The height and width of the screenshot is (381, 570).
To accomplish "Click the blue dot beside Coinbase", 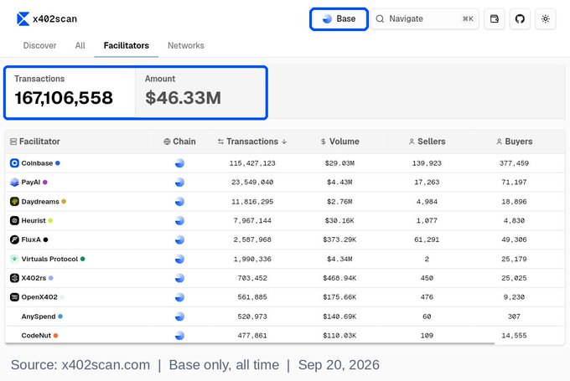I will pos(58,163).
